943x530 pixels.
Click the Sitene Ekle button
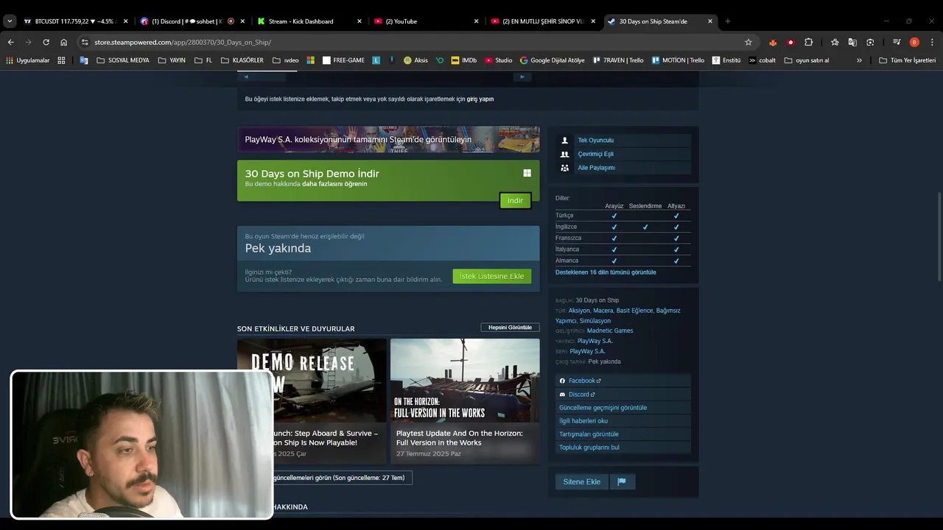pos(582,481)
